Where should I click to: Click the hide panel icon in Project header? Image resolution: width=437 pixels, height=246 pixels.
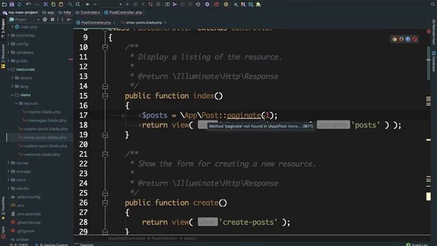[x=69, y=20]
